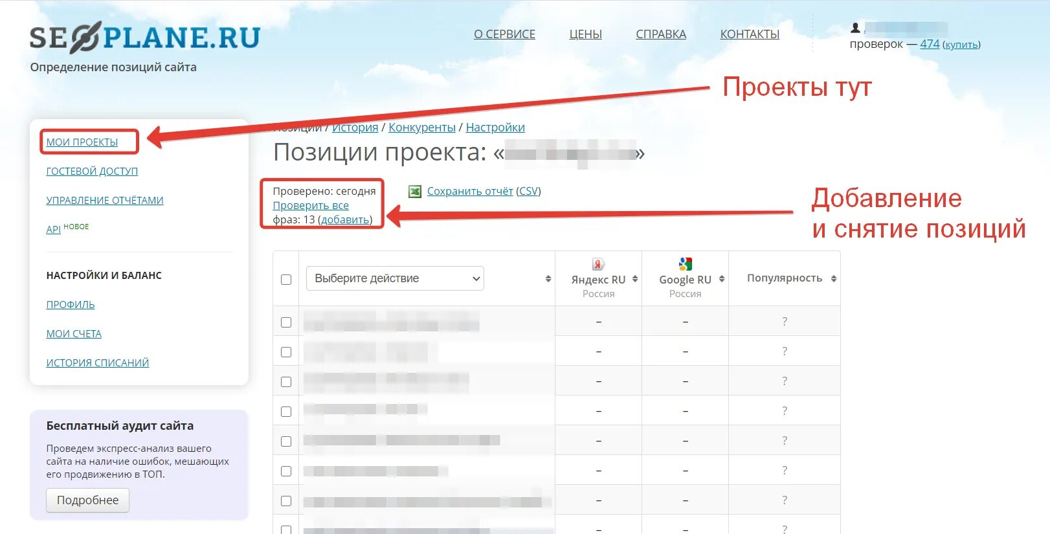The image size is (1050, 534).
Task: Check the first phrase row checkbox
Action: pos(286,322)
